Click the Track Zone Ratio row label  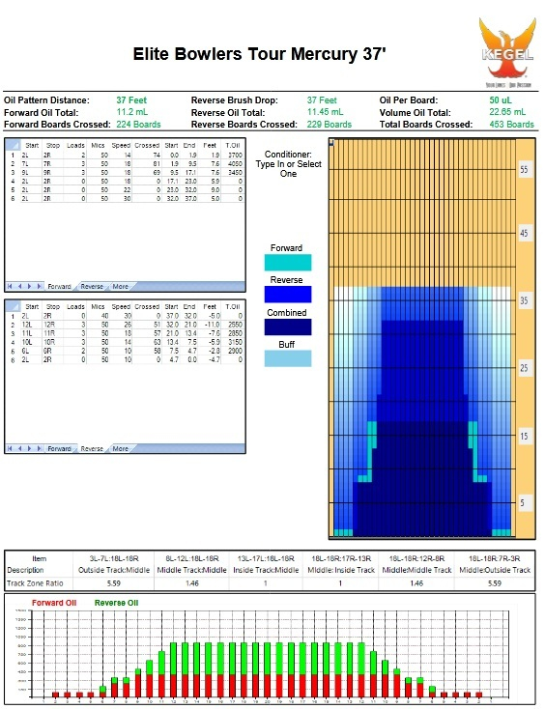35,583
